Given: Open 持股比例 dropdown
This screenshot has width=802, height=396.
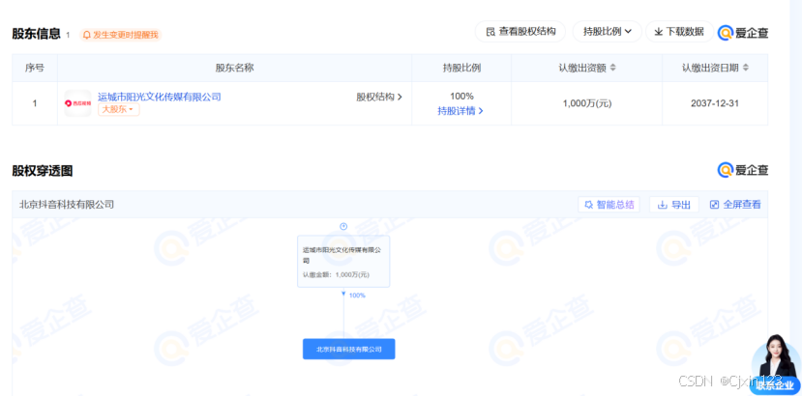Looking at the screenshot, I should pos(608,32).
